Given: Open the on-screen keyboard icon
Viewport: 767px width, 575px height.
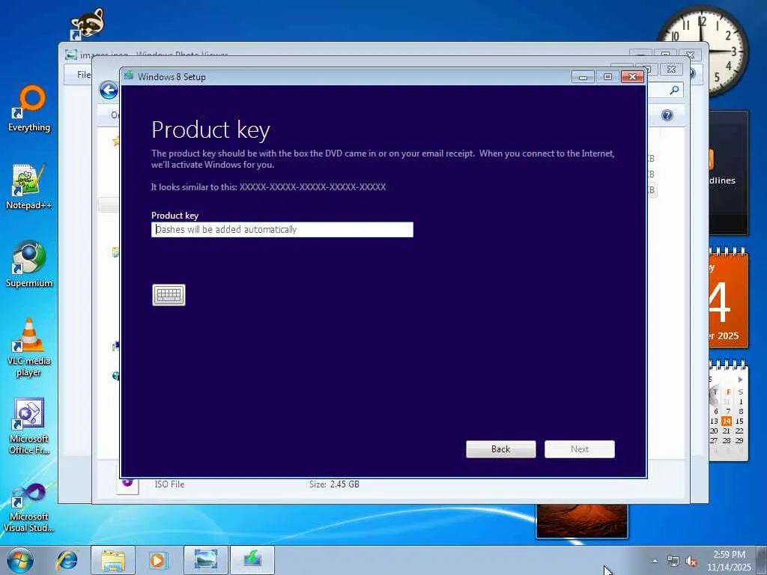Looking at the screenshot, I should pos(169,295).
